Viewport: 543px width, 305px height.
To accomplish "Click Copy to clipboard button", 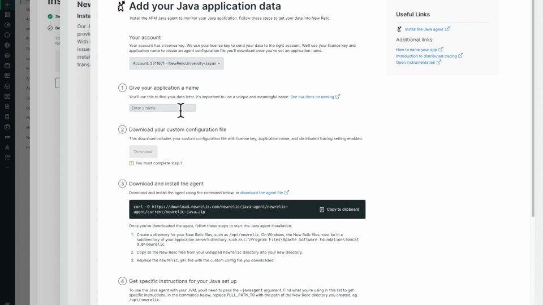I will point(339,209).
